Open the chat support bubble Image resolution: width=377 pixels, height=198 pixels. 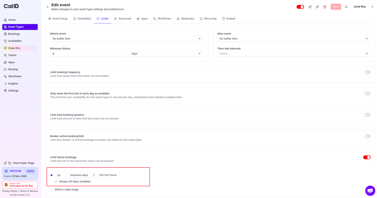370,191
